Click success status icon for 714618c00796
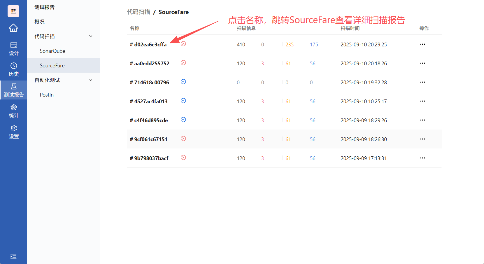The image size is (484, 264). [x=183, y=82]
